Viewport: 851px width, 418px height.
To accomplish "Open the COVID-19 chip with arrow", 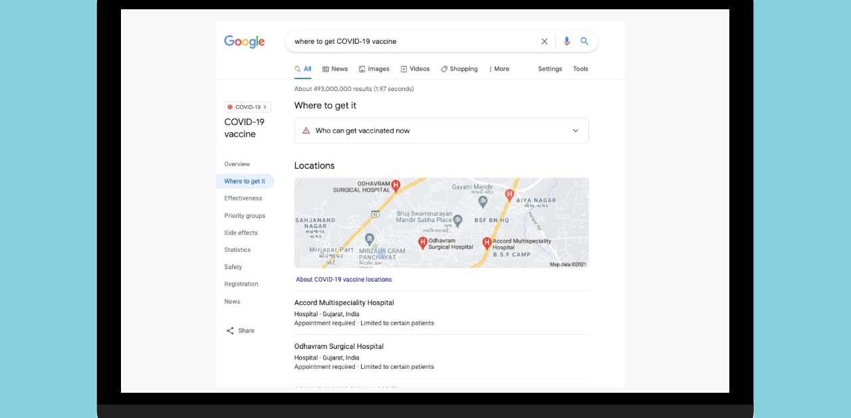I will [x=247, y=107].
